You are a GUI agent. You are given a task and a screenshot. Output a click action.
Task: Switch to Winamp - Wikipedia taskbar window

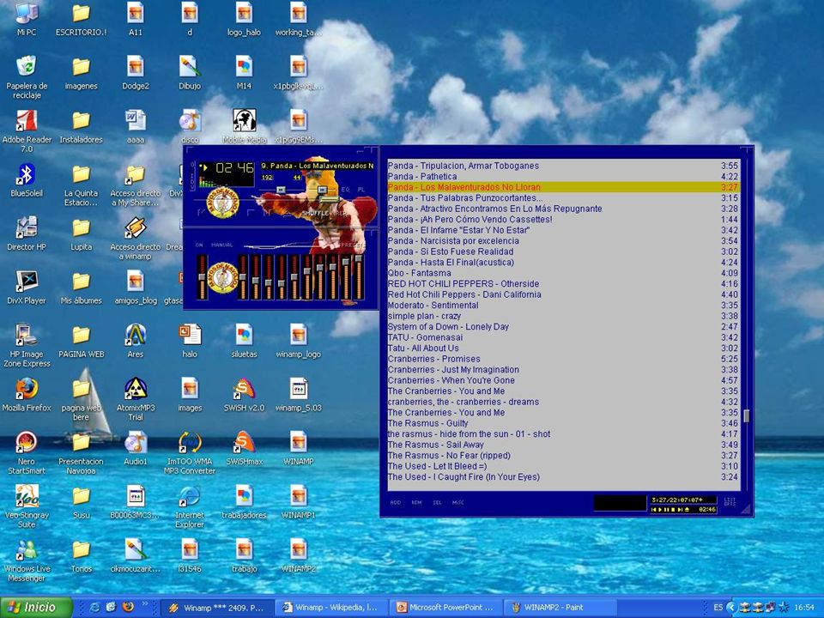coord(331,608)
